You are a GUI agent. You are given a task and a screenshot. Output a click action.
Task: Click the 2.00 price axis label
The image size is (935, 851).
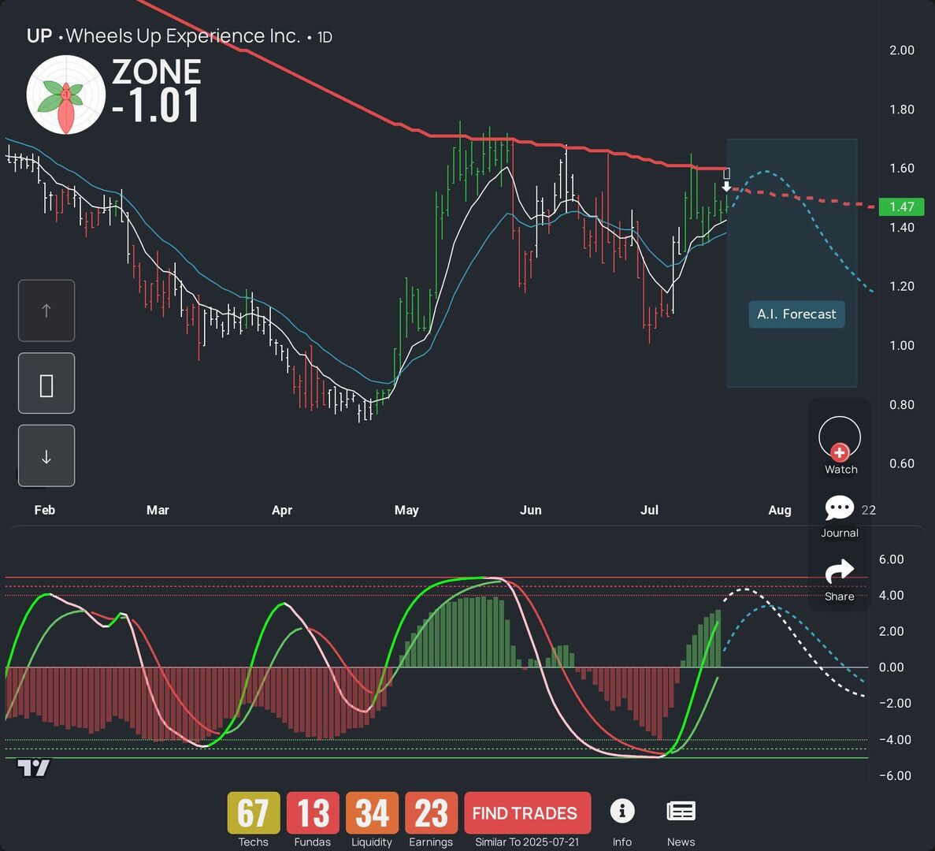coord(902,50)
